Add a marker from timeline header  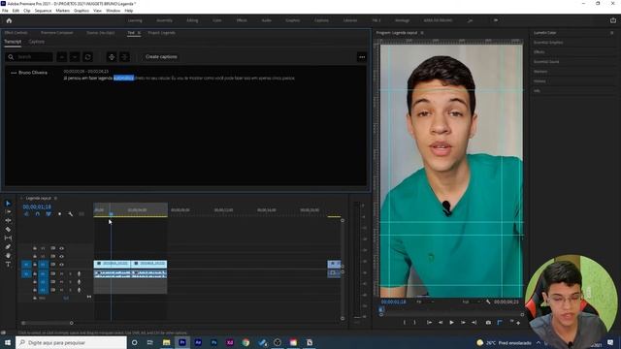[x=59, y=214]
